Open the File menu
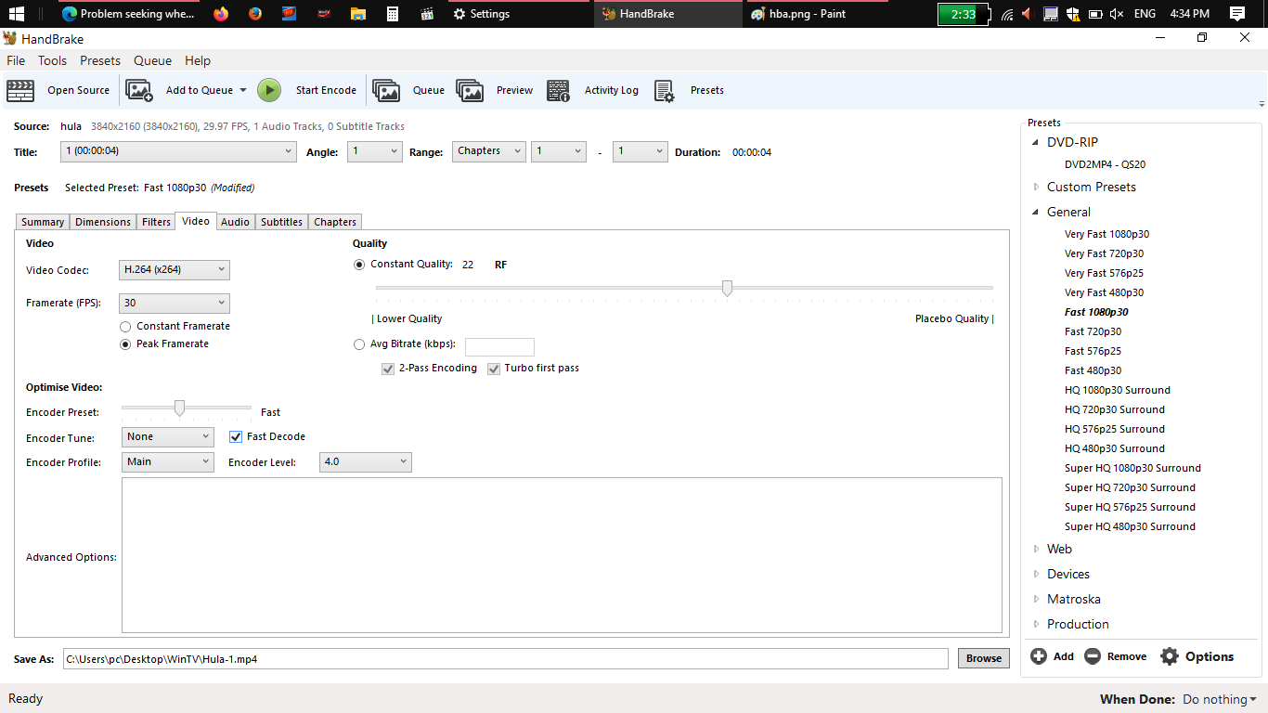The width and height of the screenshot is (1268, 713). click(16, 60)
